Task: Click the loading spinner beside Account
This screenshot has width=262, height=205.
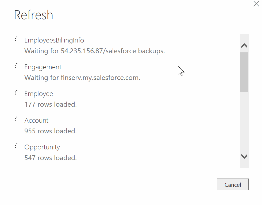Action: point(16,119)
